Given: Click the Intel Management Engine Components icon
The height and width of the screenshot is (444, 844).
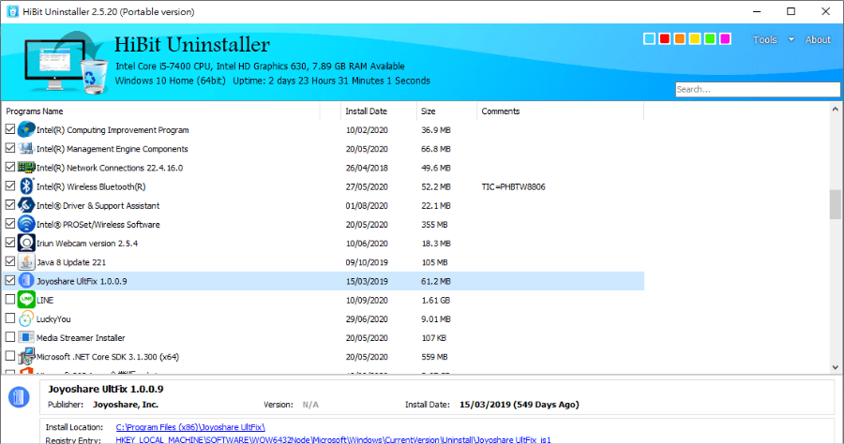Looking at the screenshot, I should point(26,149).
